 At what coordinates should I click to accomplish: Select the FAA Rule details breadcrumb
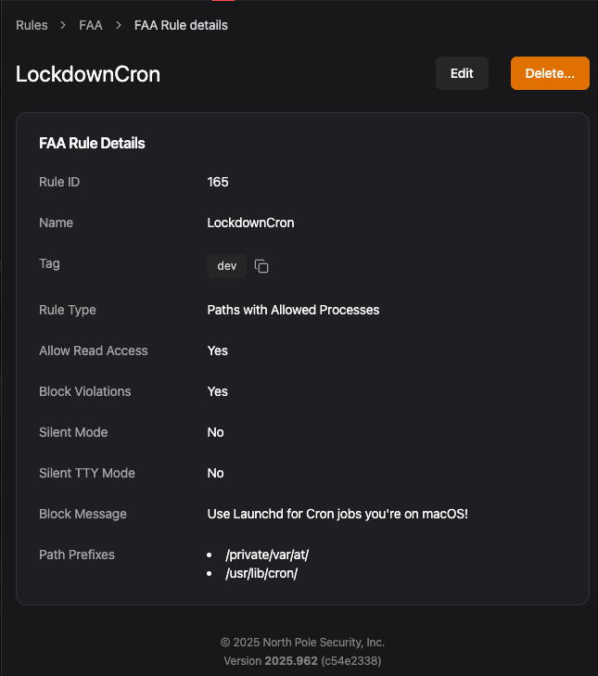point(181,25)
